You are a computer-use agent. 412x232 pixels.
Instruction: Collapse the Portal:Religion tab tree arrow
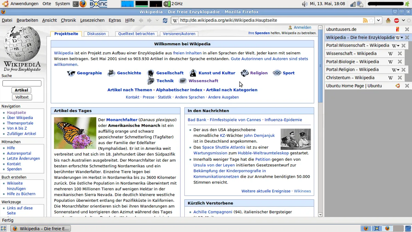(398, 70)
